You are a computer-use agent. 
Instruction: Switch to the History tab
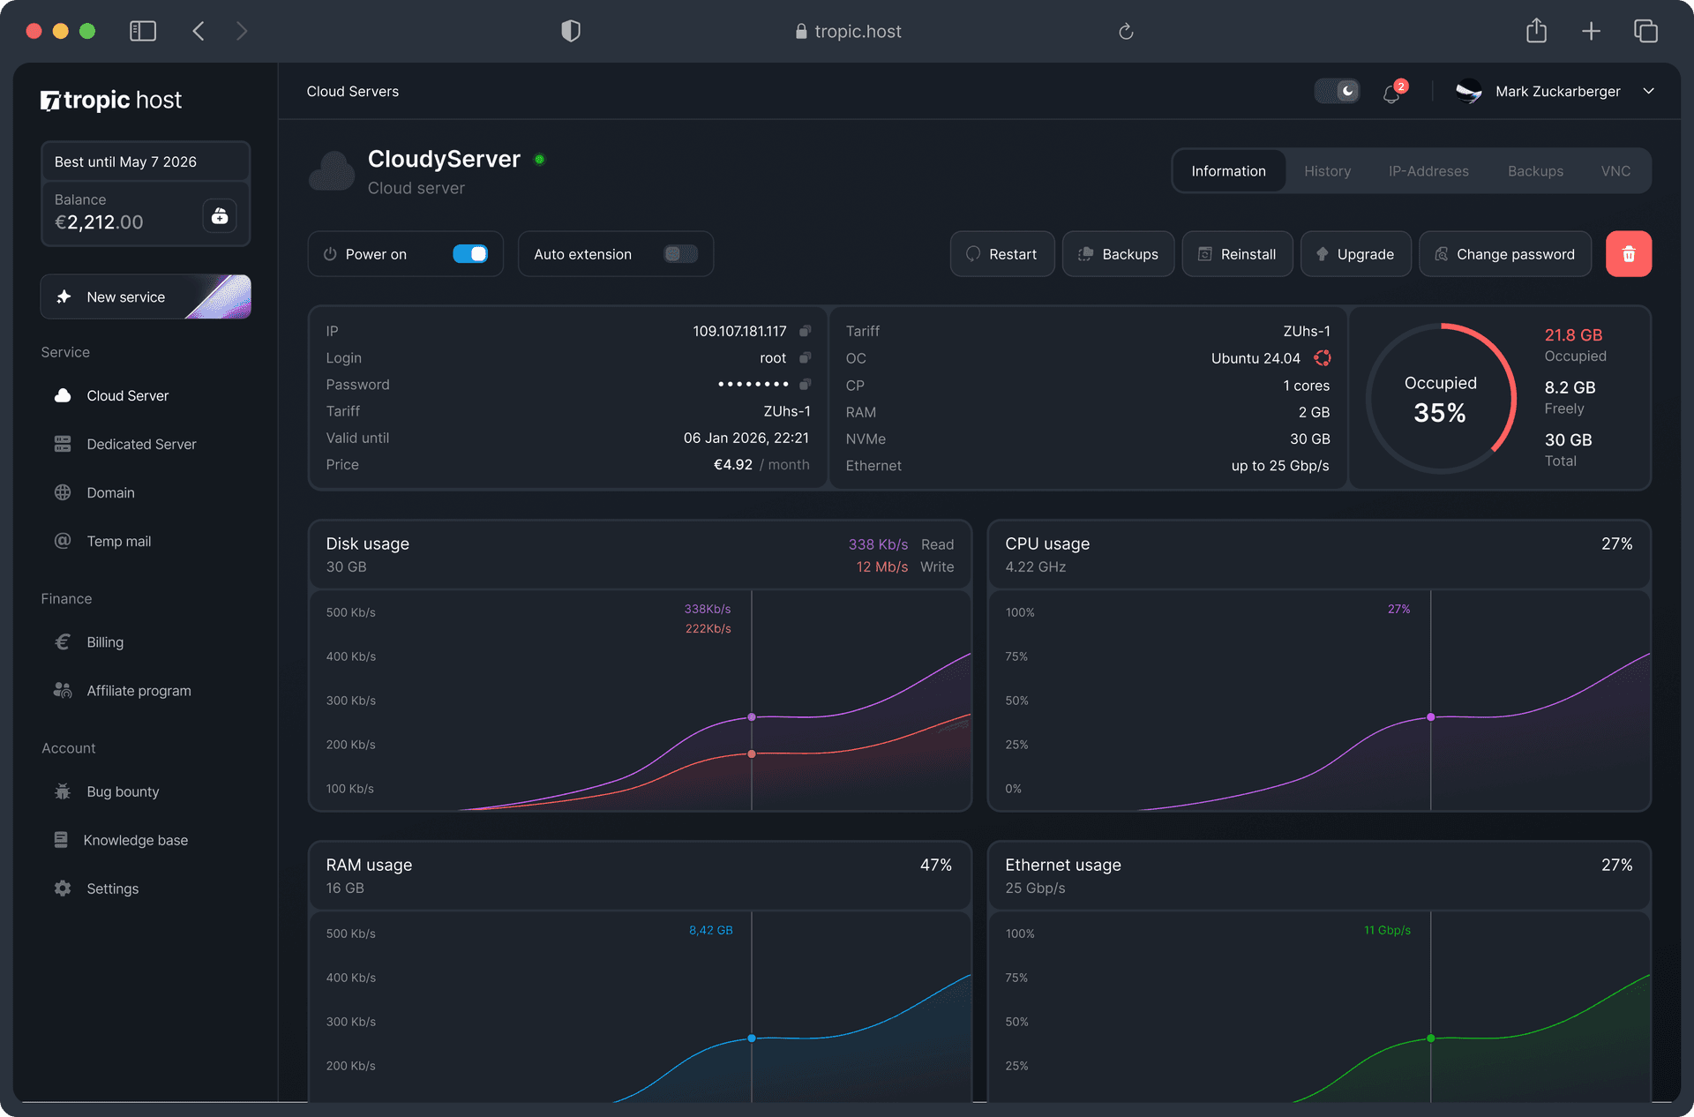coord(1327,170)
